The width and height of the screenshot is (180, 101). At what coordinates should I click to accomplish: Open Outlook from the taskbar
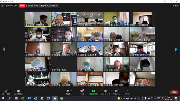coord(35,98)
